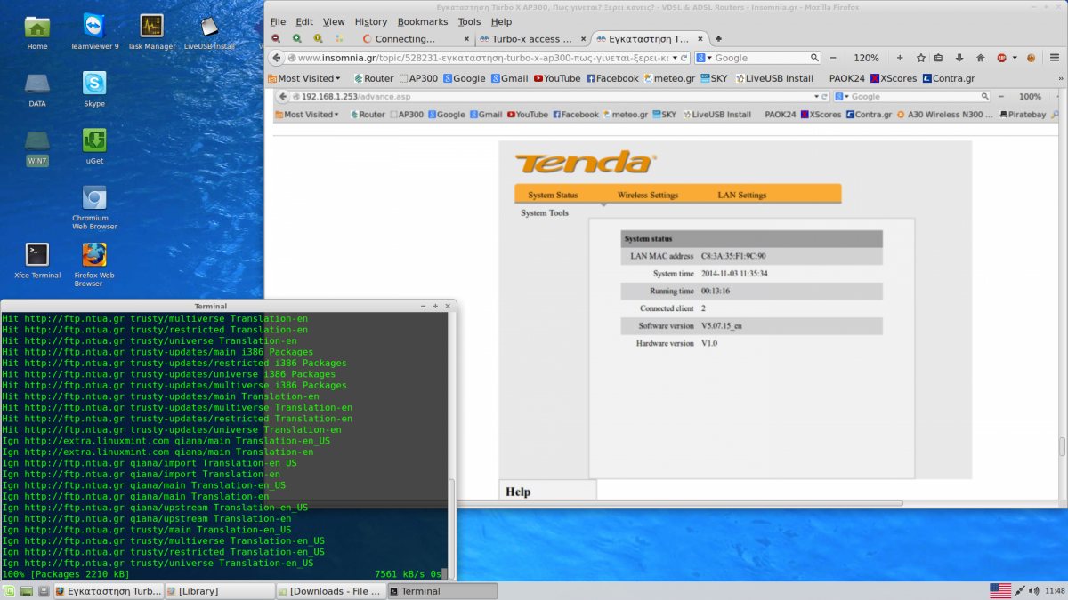Switch to Downloads - File taskbar window
The width and height of the screenshot is (1068, 600).
(x=330, y=591)
